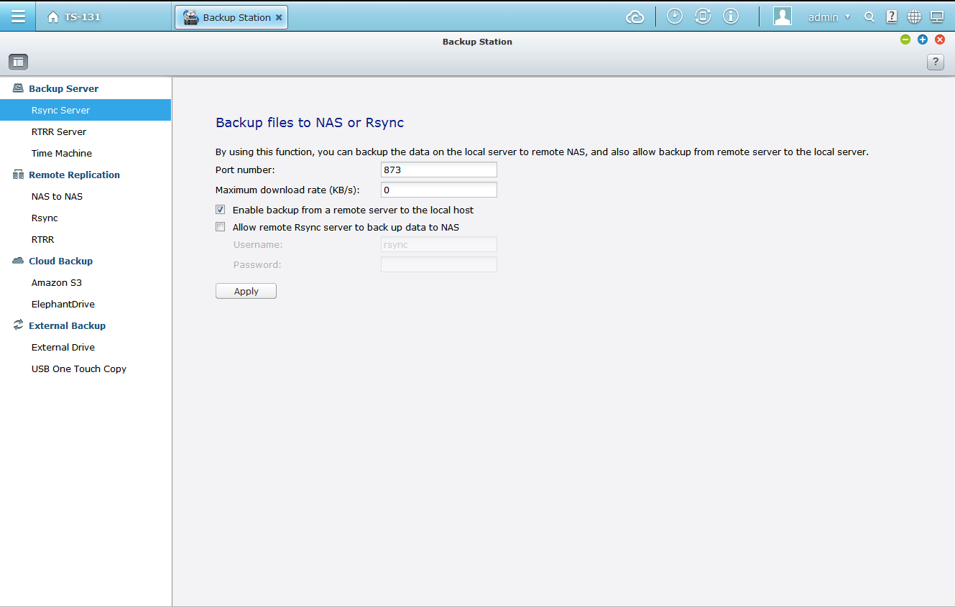Viewport: 955px width, 607px height.
Task: Collapse the Cloud Backup section
Action: tap(60, 261)
